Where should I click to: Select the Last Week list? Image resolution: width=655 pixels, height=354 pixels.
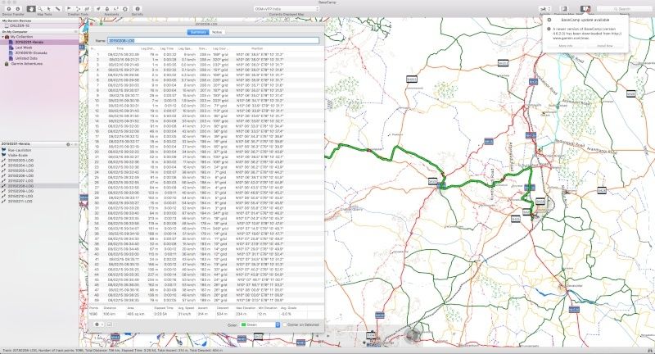[x=24, y=48]
